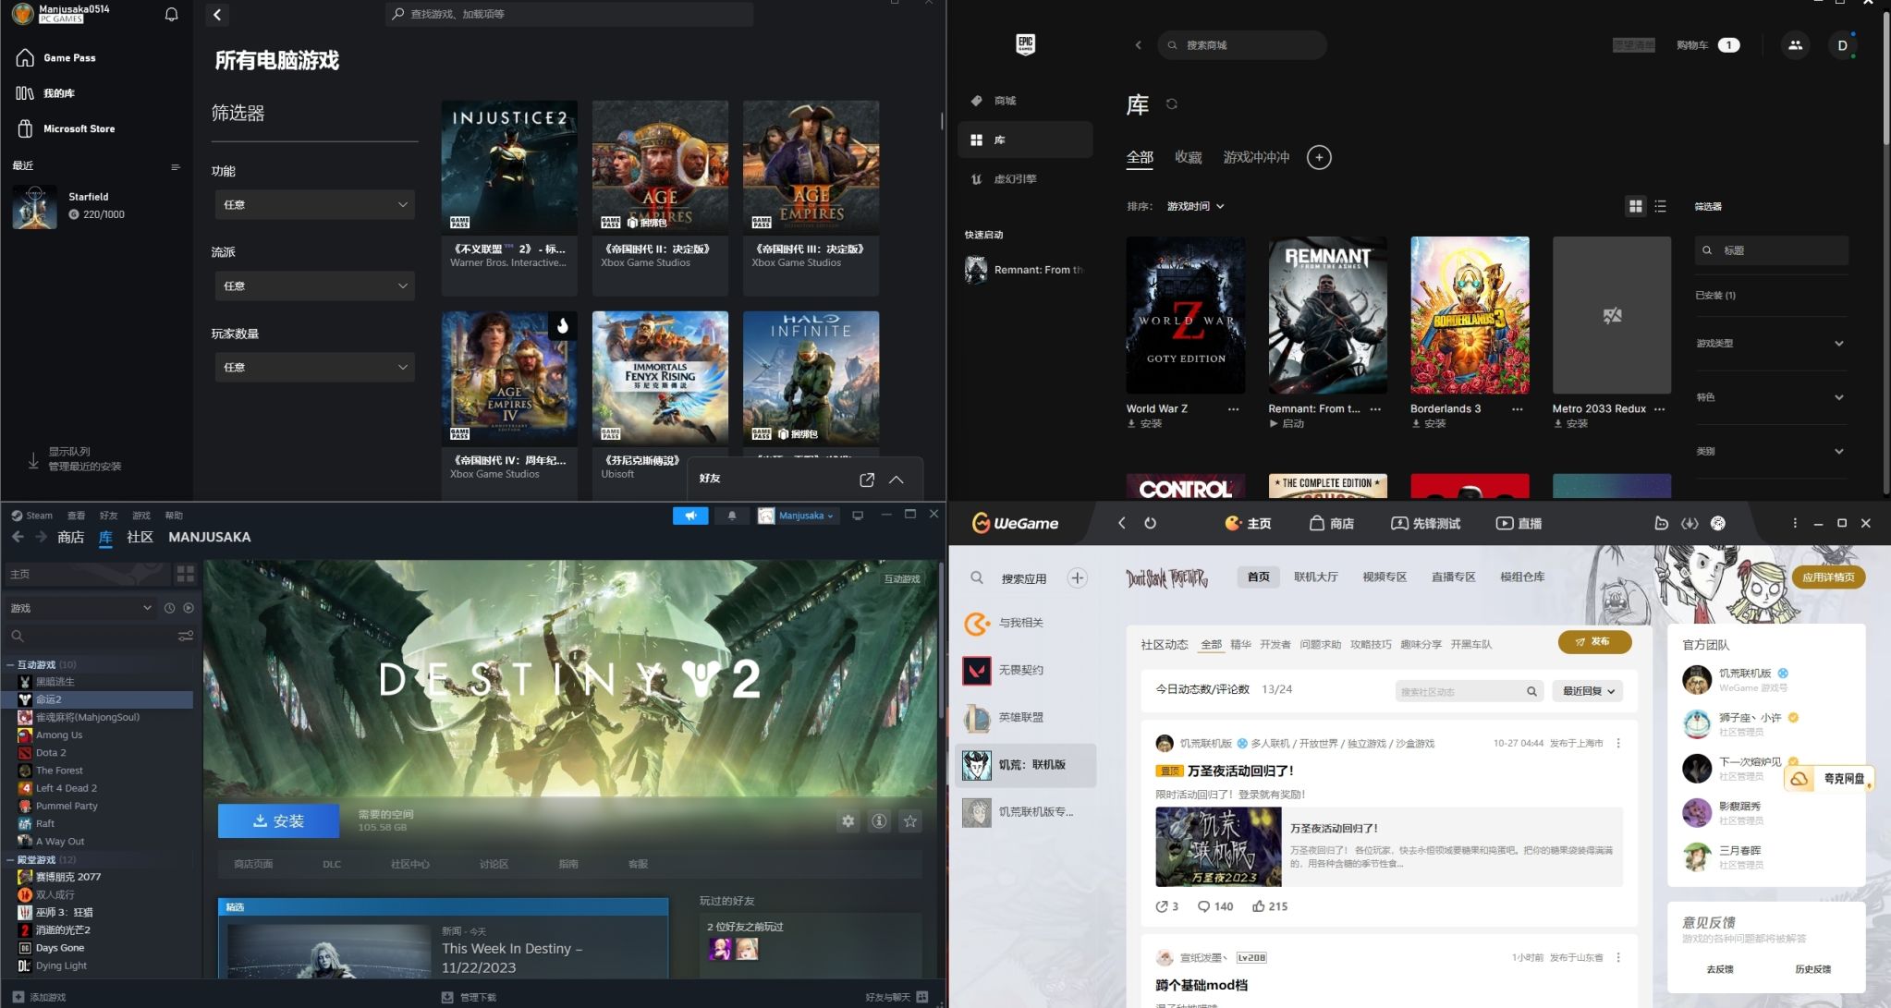The height and width of the screenshot is (1008, 1891).
Task: Open Halo Infinite game tile
Action: coord(811,383)
